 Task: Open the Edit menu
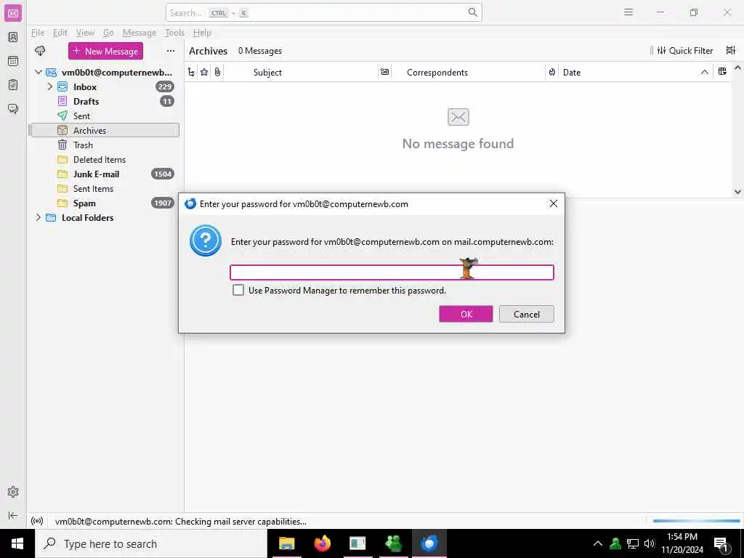pos(60,33)
